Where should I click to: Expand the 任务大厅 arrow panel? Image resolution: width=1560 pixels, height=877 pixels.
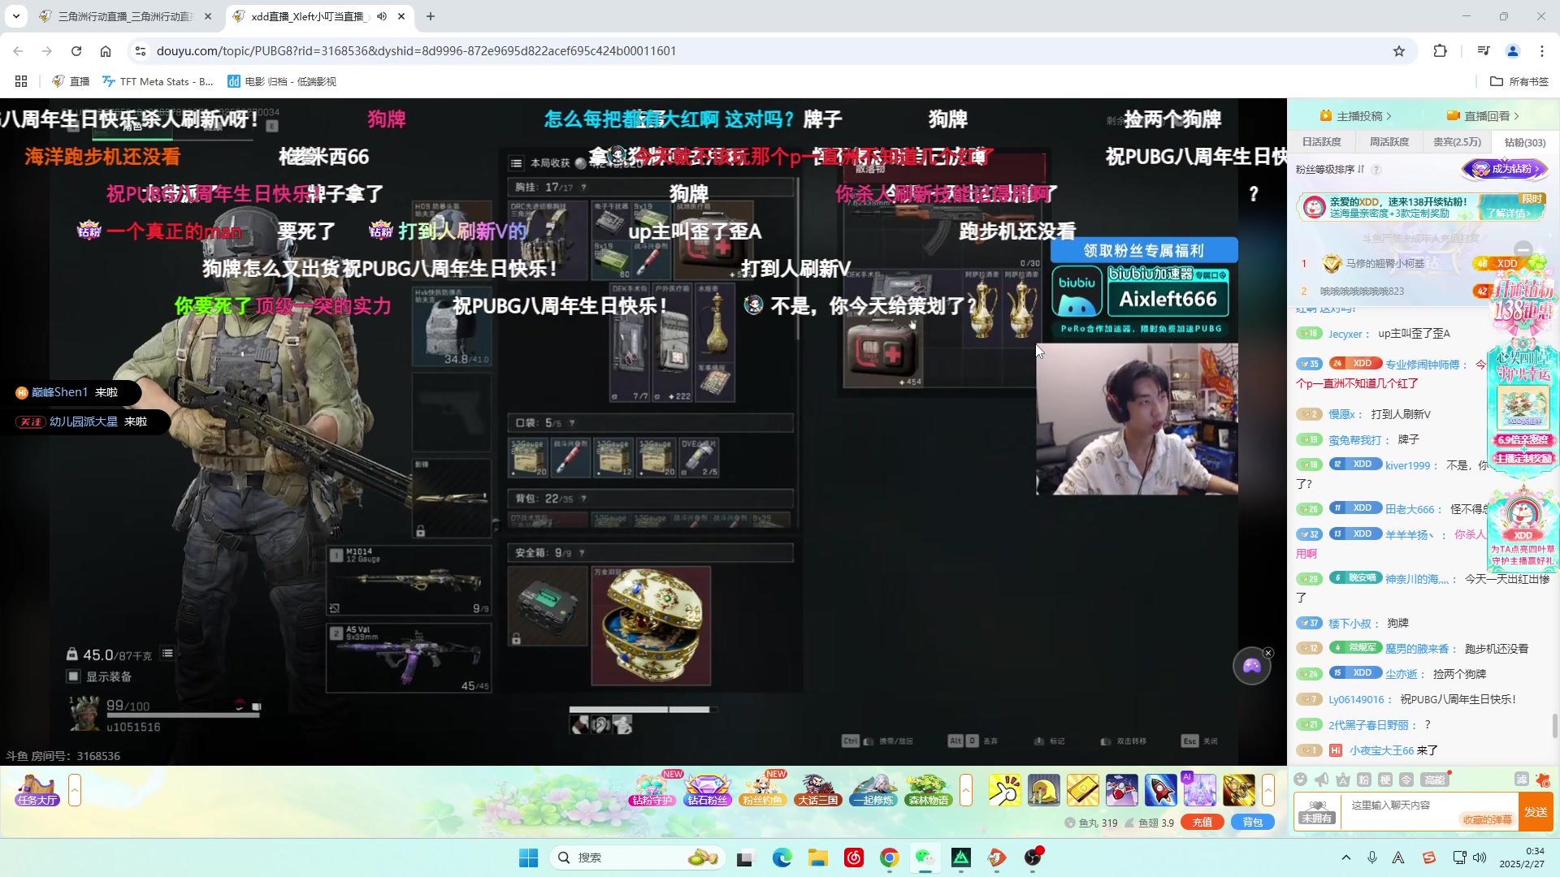(x=75, y=790)
